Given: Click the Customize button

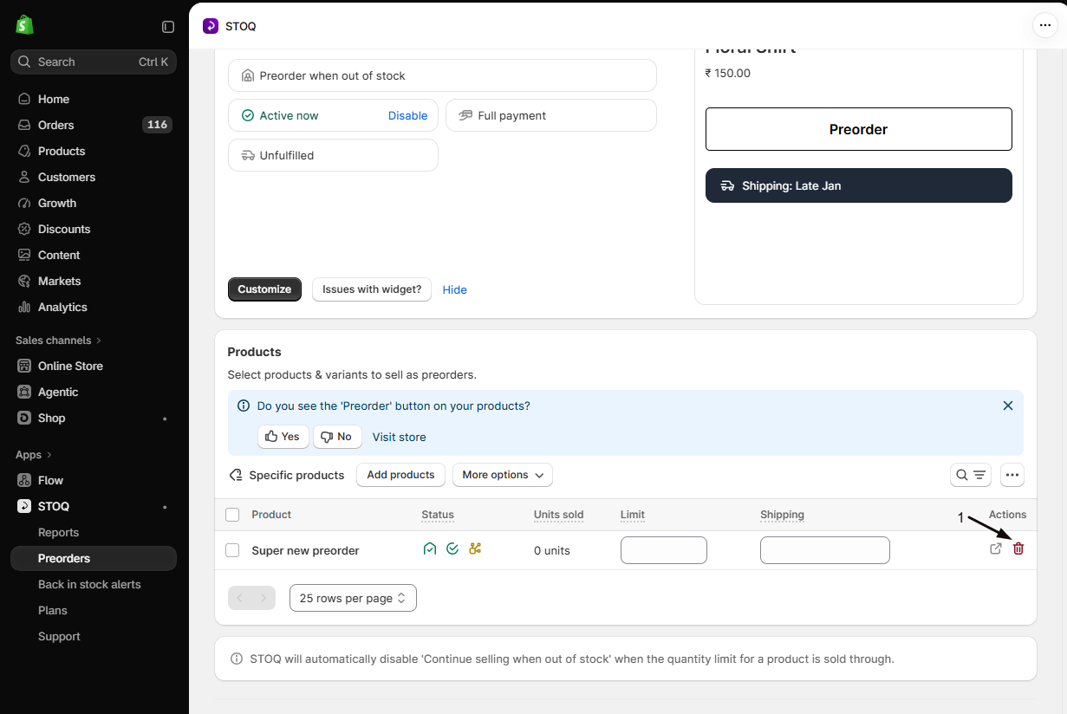Looking at the screenshot, I should [264, 289].
